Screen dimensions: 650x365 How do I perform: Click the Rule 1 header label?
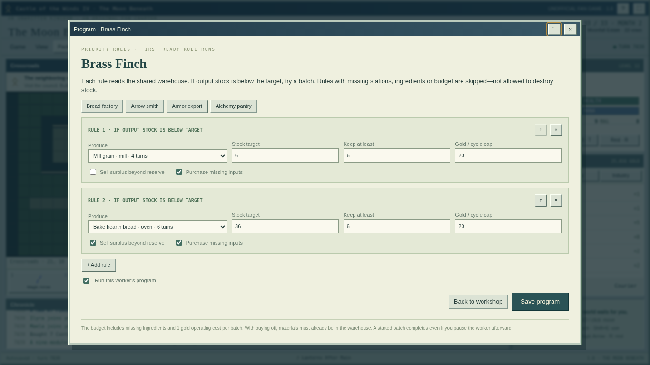click(x=145, y=130)
